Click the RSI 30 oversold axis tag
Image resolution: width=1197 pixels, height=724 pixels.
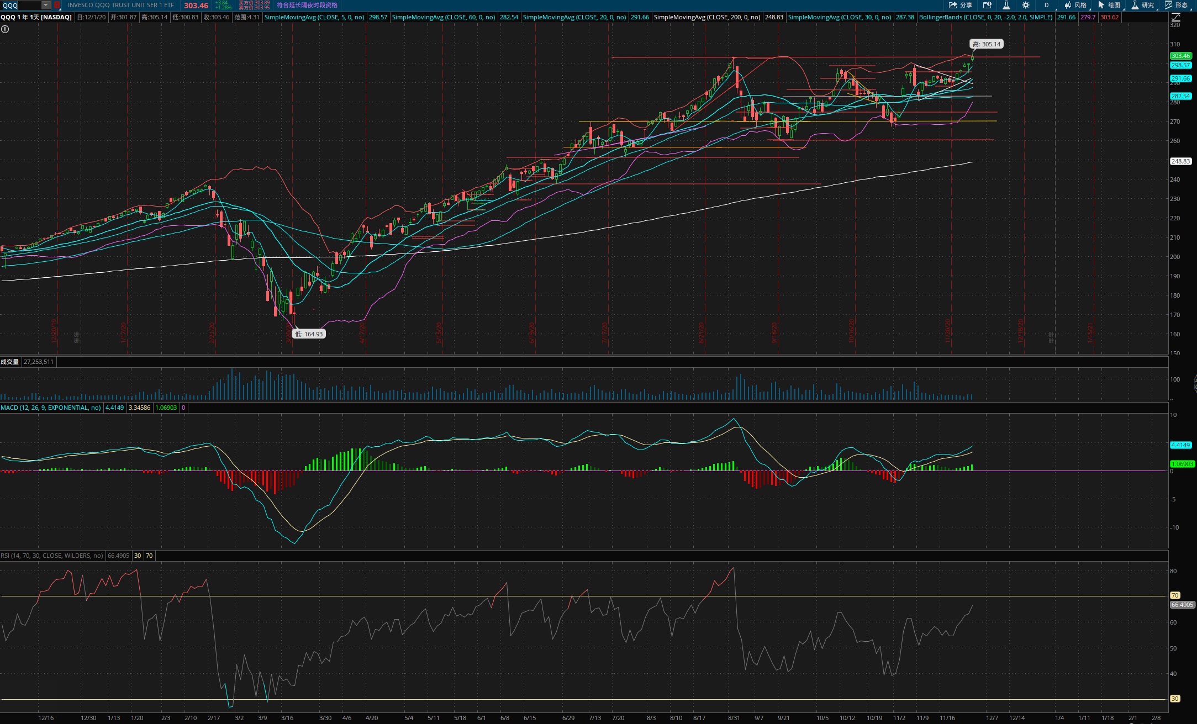(1175, 699)
